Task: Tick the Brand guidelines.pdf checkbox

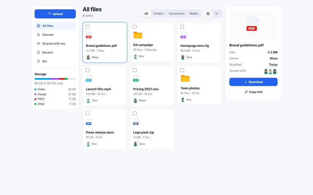Action: click(87, 27)
